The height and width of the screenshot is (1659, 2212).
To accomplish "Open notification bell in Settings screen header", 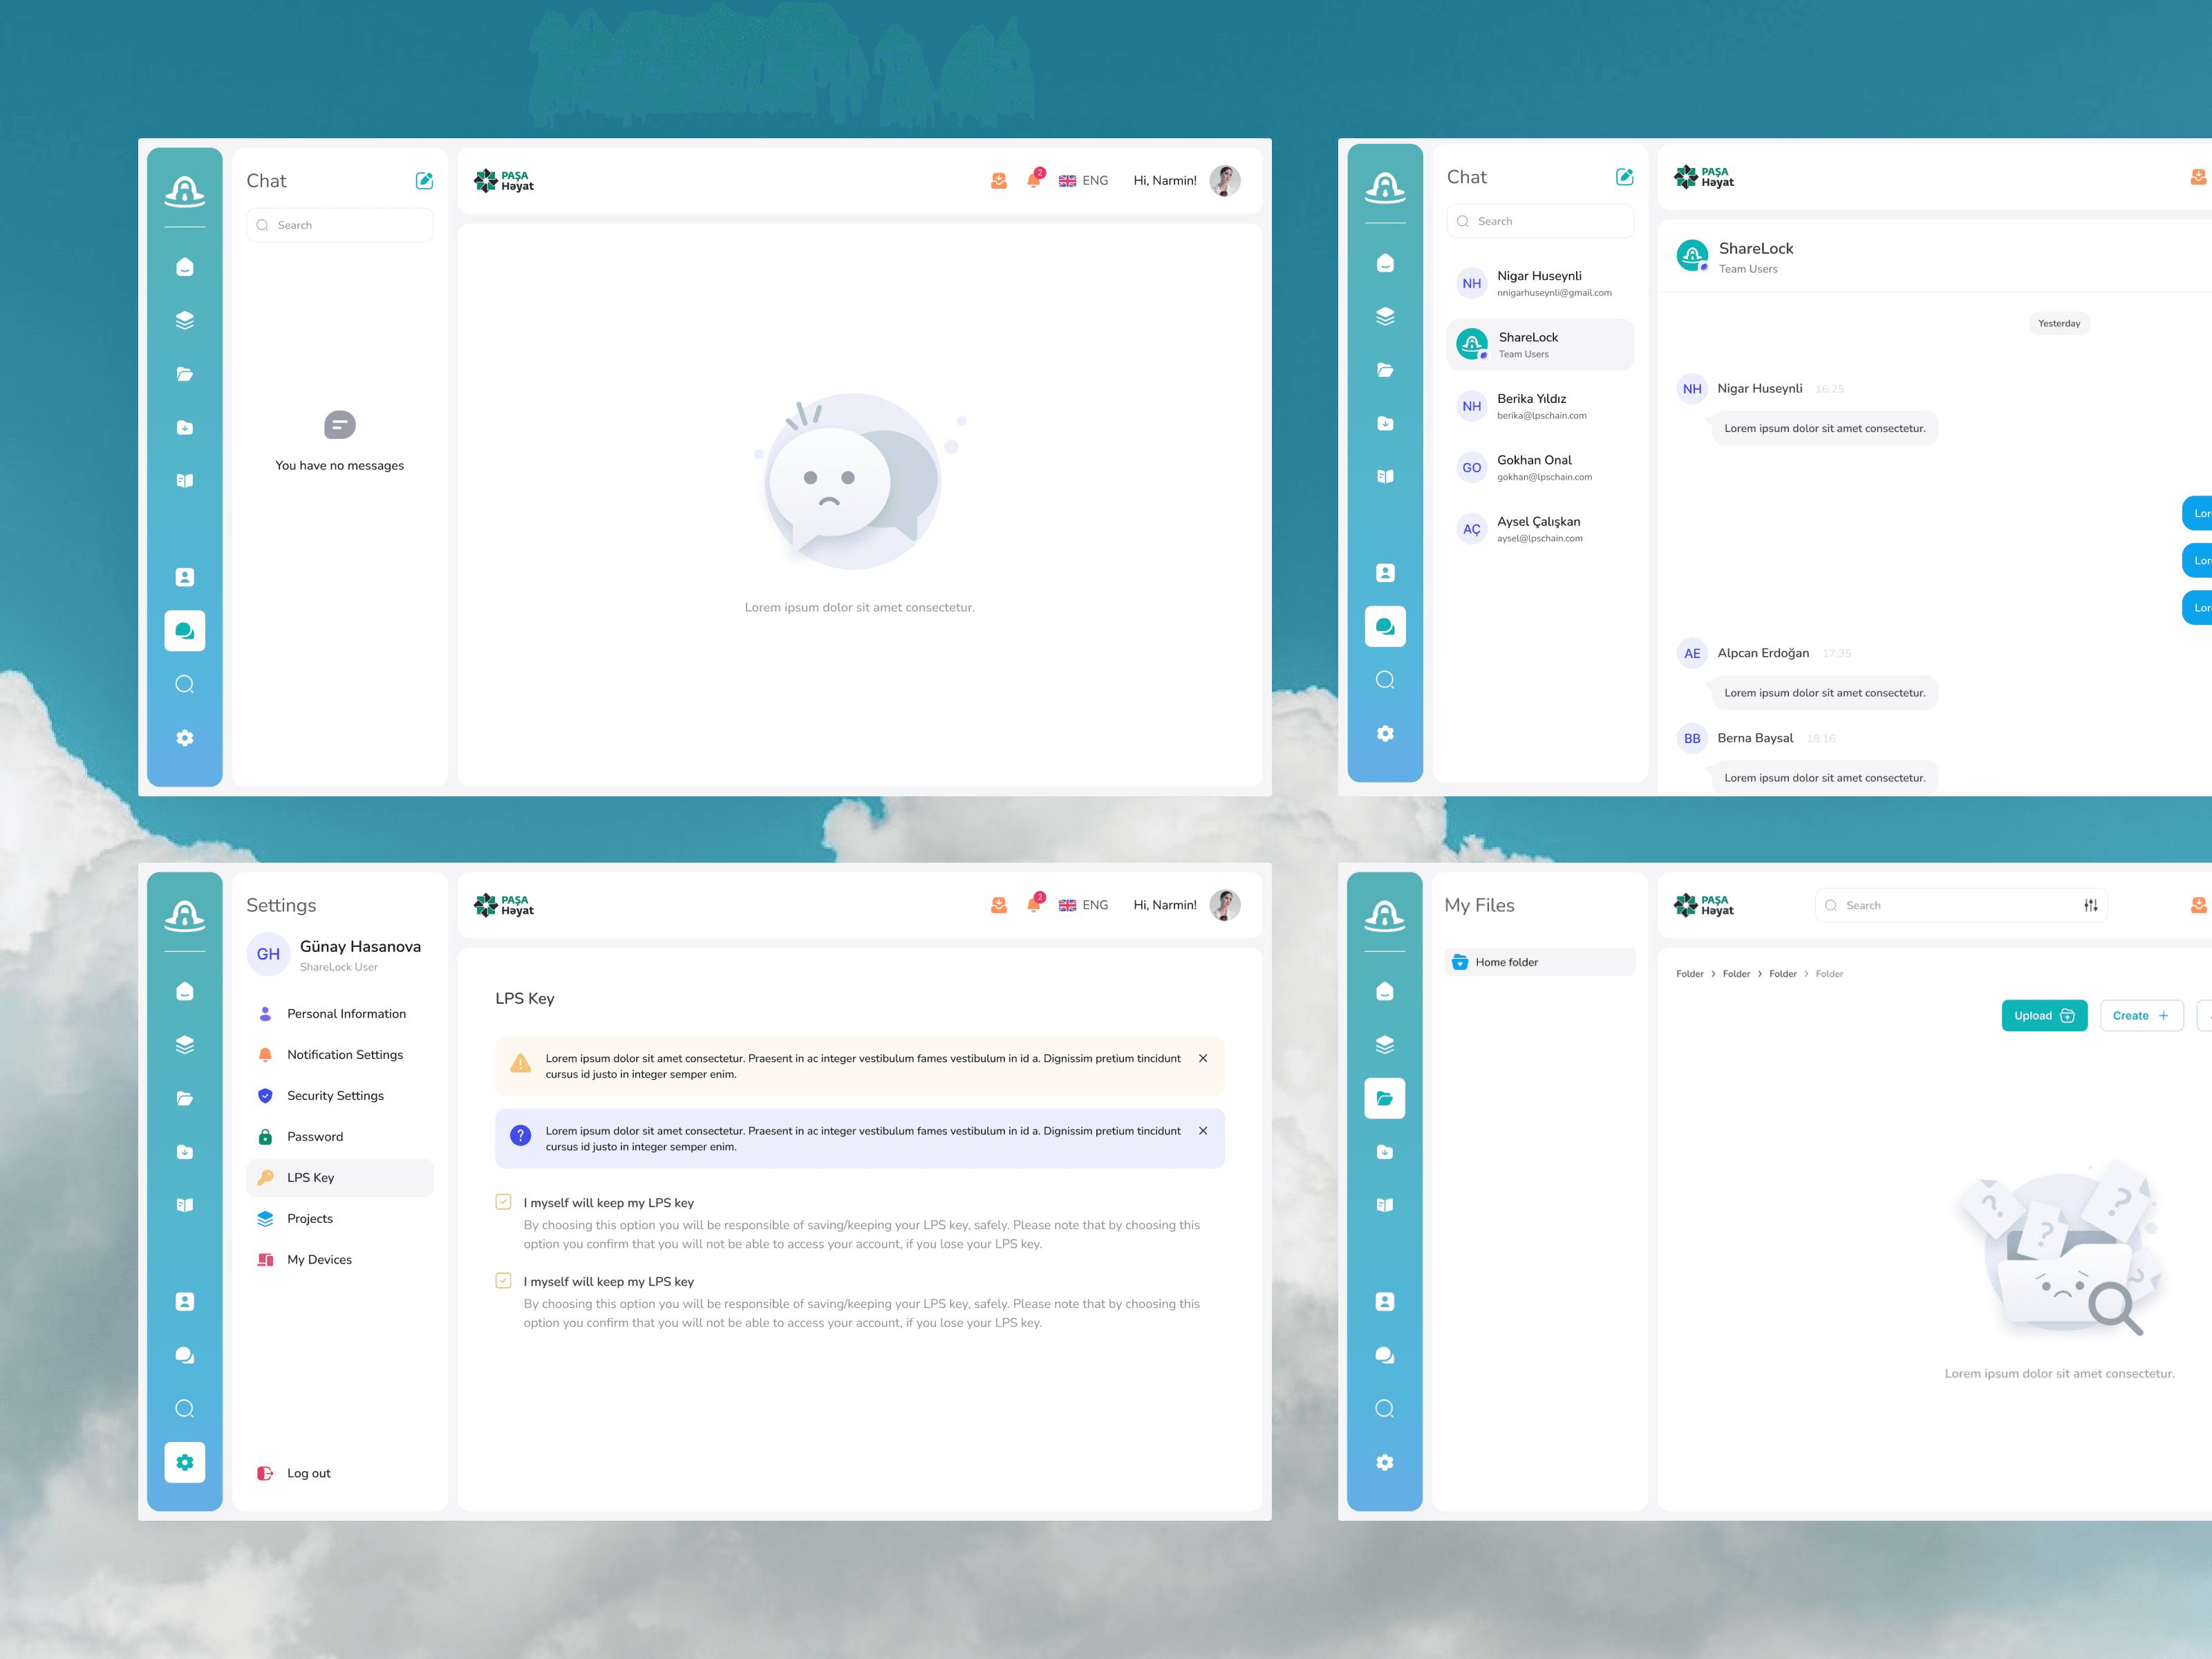I will tap(1033, 905).
